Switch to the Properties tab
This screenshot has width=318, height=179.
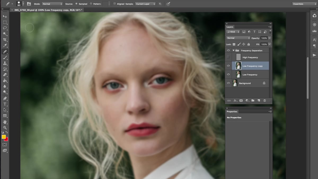click(x=232, y=111)
